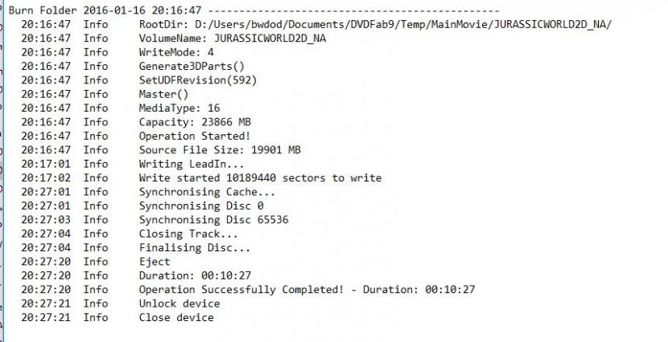Screen dimensions: 668x342
Task: Click the Eject log entry
Action: (155, 262)
